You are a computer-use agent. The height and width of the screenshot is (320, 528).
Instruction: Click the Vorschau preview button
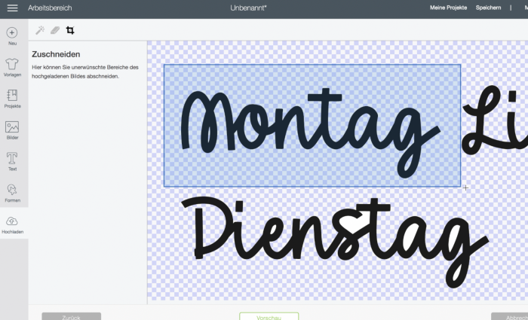tap(269, 317)
